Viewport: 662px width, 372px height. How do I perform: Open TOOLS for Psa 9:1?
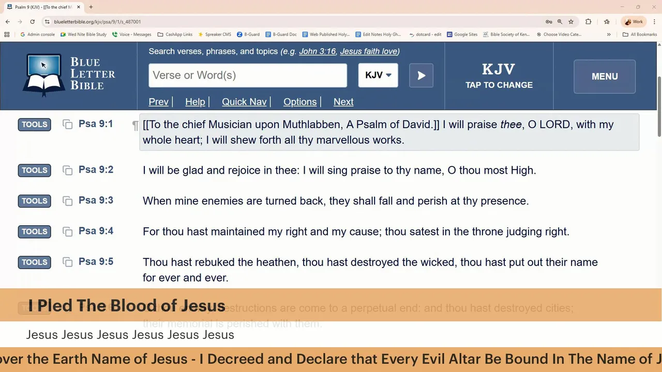(35, 125)
